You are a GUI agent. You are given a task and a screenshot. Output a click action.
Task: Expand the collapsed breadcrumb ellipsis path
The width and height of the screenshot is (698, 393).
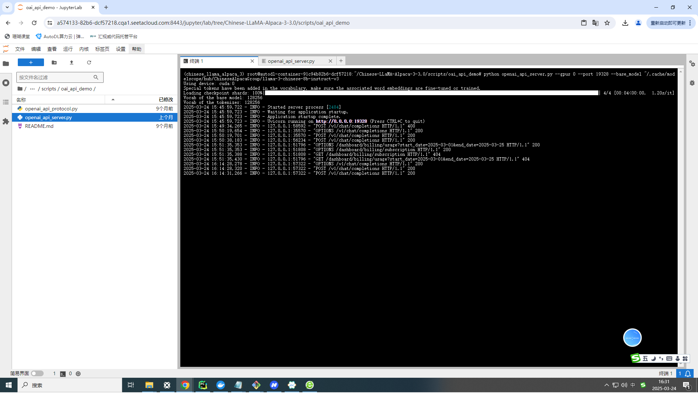pos(32,89)
